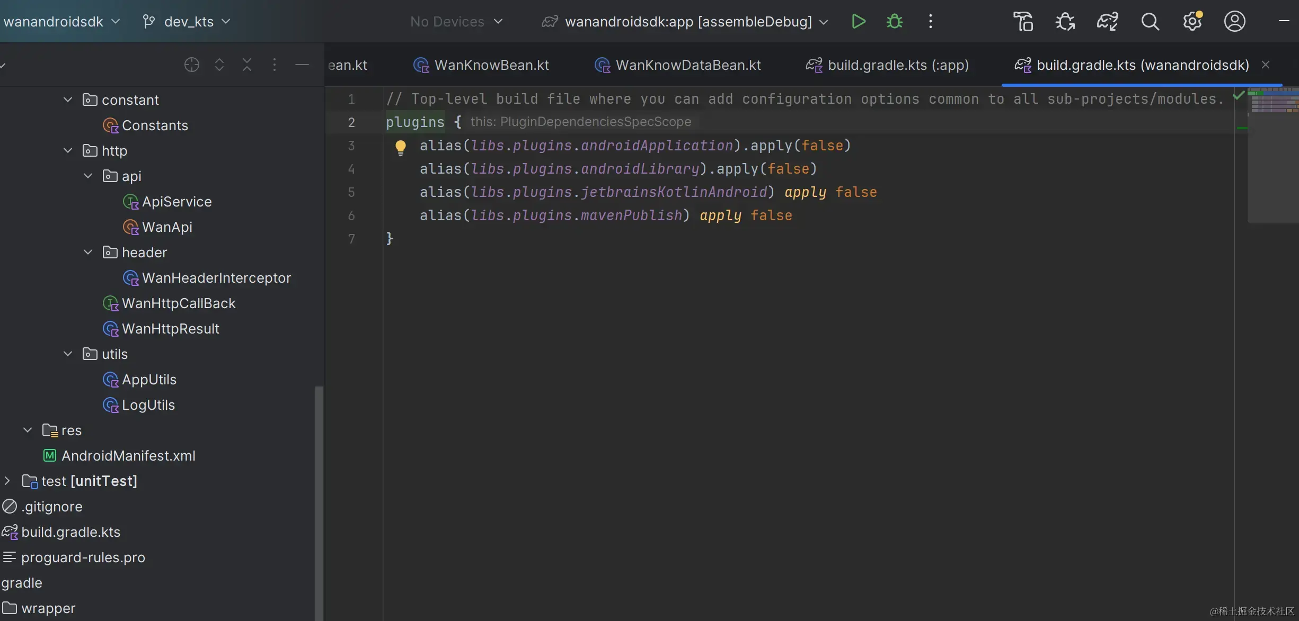
Task: Run the app with the green play button
Action: pos(858,22)
